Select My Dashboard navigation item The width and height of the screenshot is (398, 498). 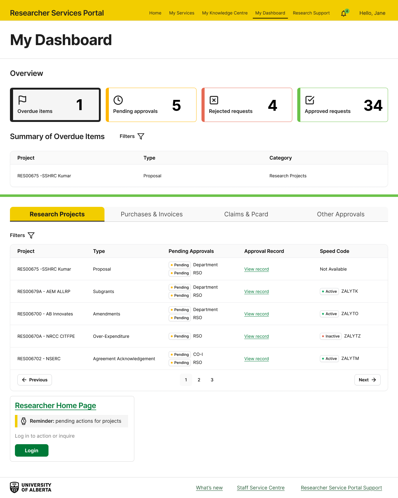(270, 13)
